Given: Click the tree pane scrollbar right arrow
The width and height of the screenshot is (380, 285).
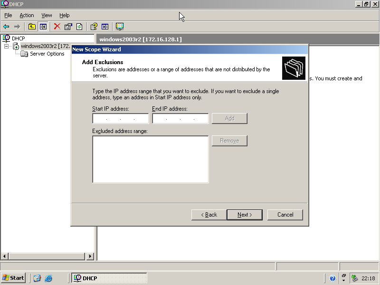Looking at the screenshot, I should (x=90, y=256).
